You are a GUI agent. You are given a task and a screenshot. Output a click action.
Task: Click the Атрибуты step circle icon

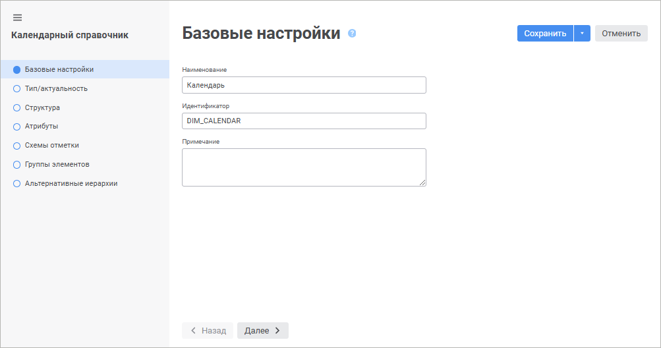(x=17, y=127)
